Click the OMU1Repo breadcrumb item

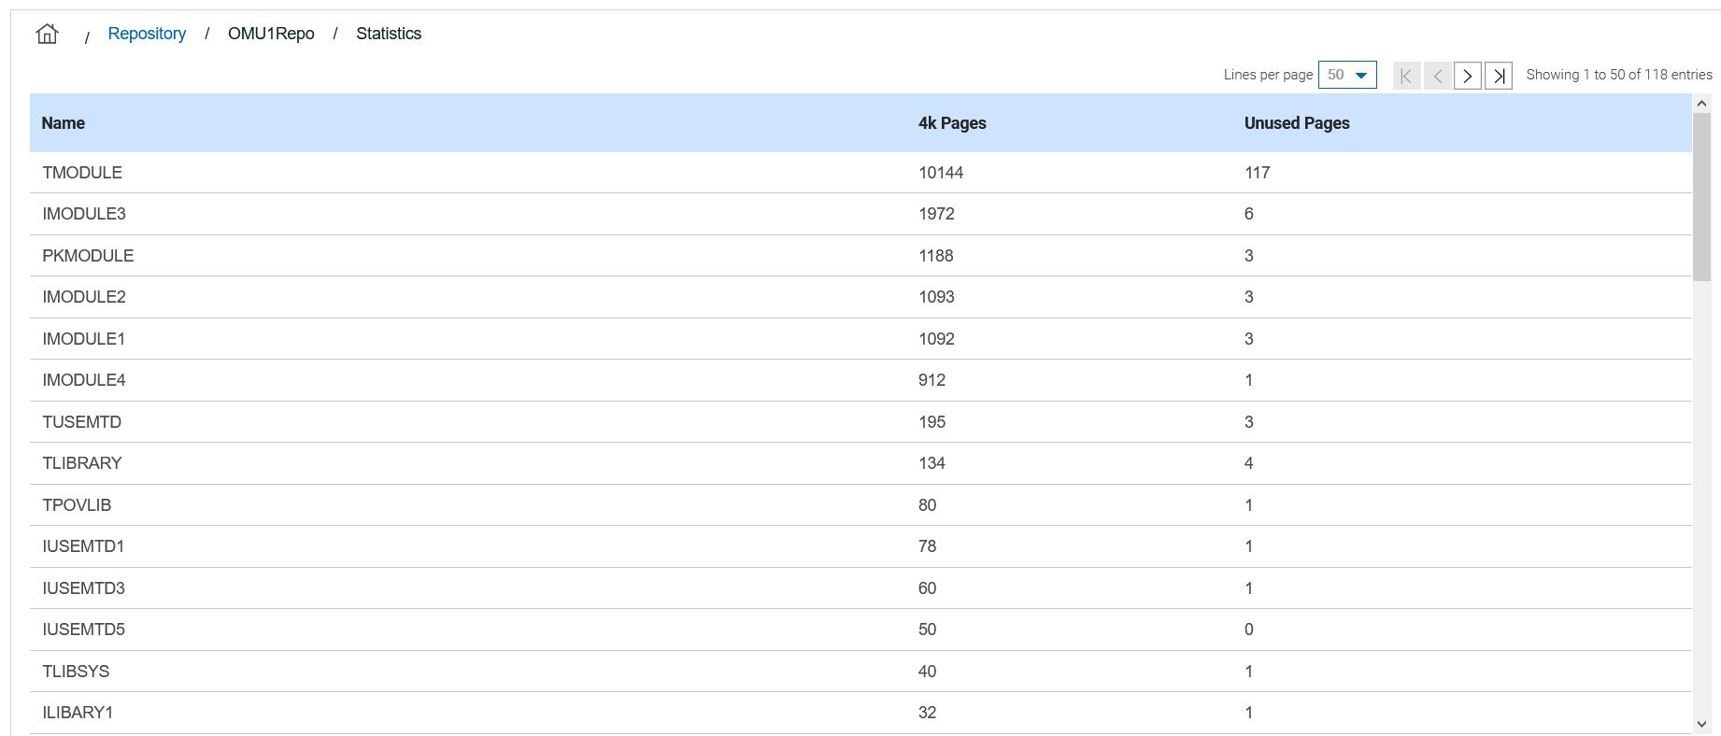pyautogui.click(x=271, y=34)
